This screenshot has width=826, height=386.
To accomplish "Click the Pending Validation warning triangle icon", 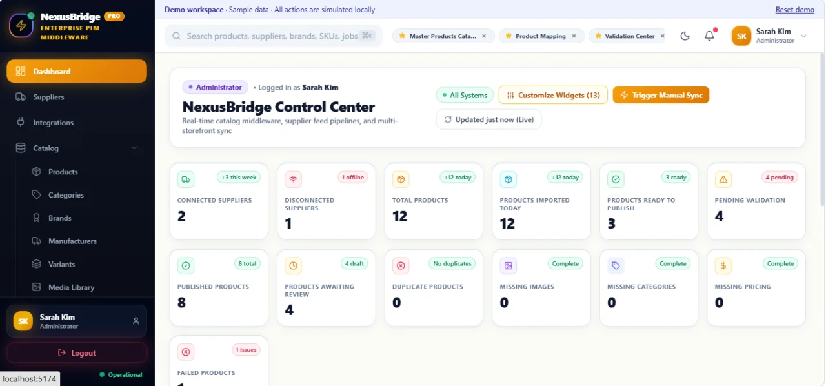I will click(x=723, y=179).
